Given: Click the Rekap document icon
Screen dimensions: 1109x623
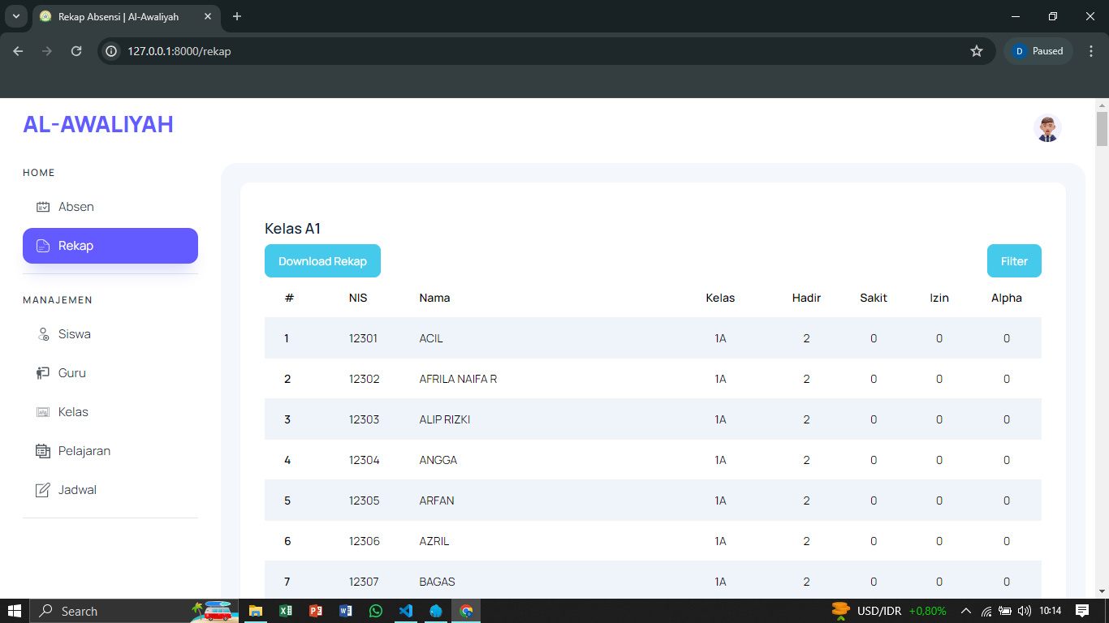Looking at the screenshot, I should point(44,246).
